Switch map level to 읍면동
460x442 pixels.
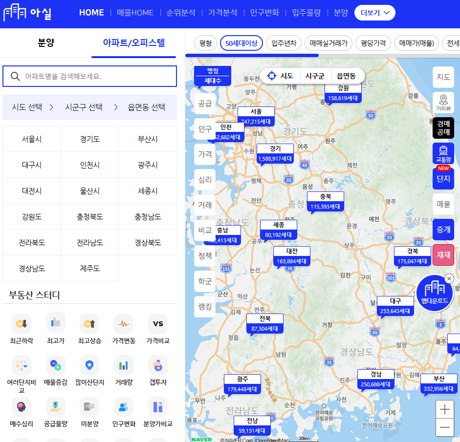(346, 76)
